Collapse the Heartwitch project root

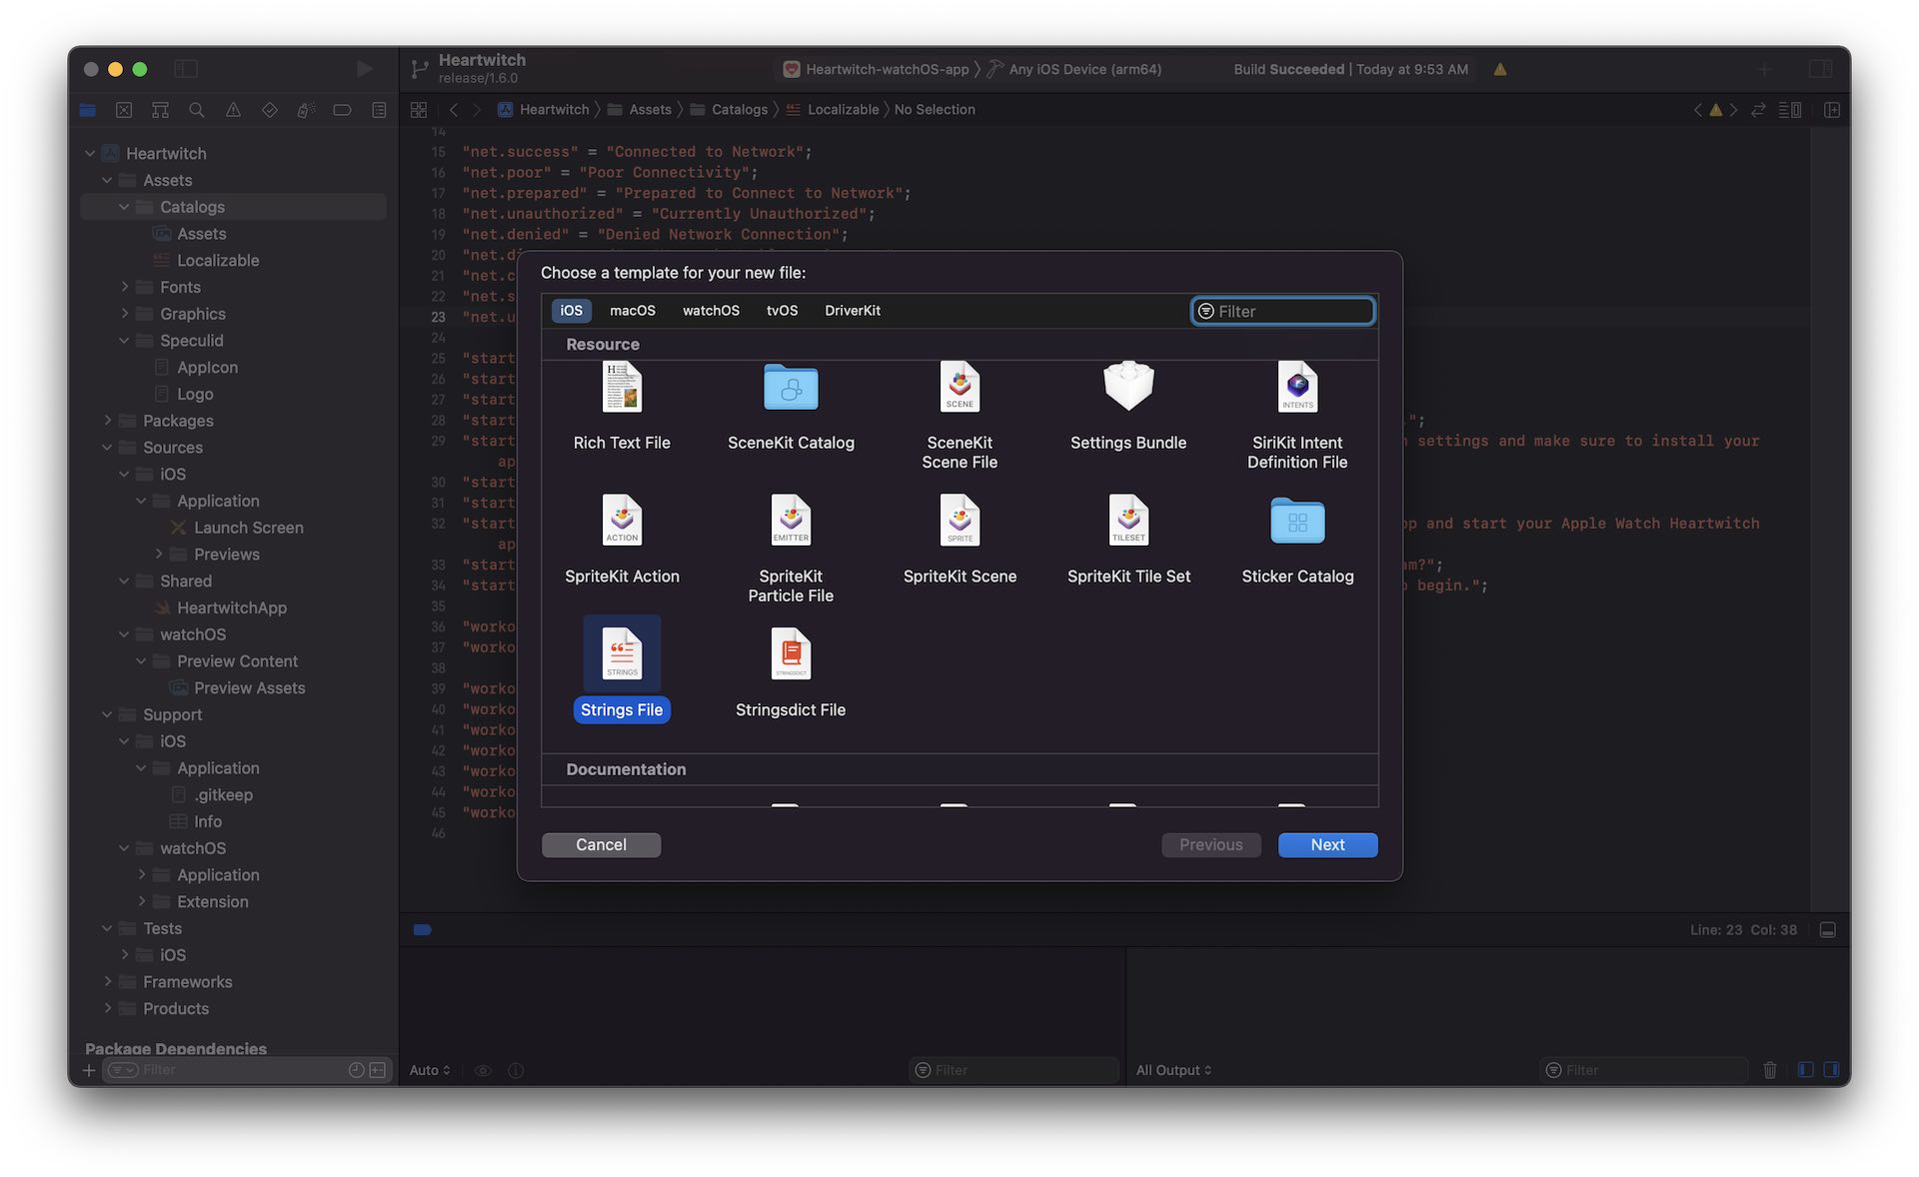click(90, 153)
